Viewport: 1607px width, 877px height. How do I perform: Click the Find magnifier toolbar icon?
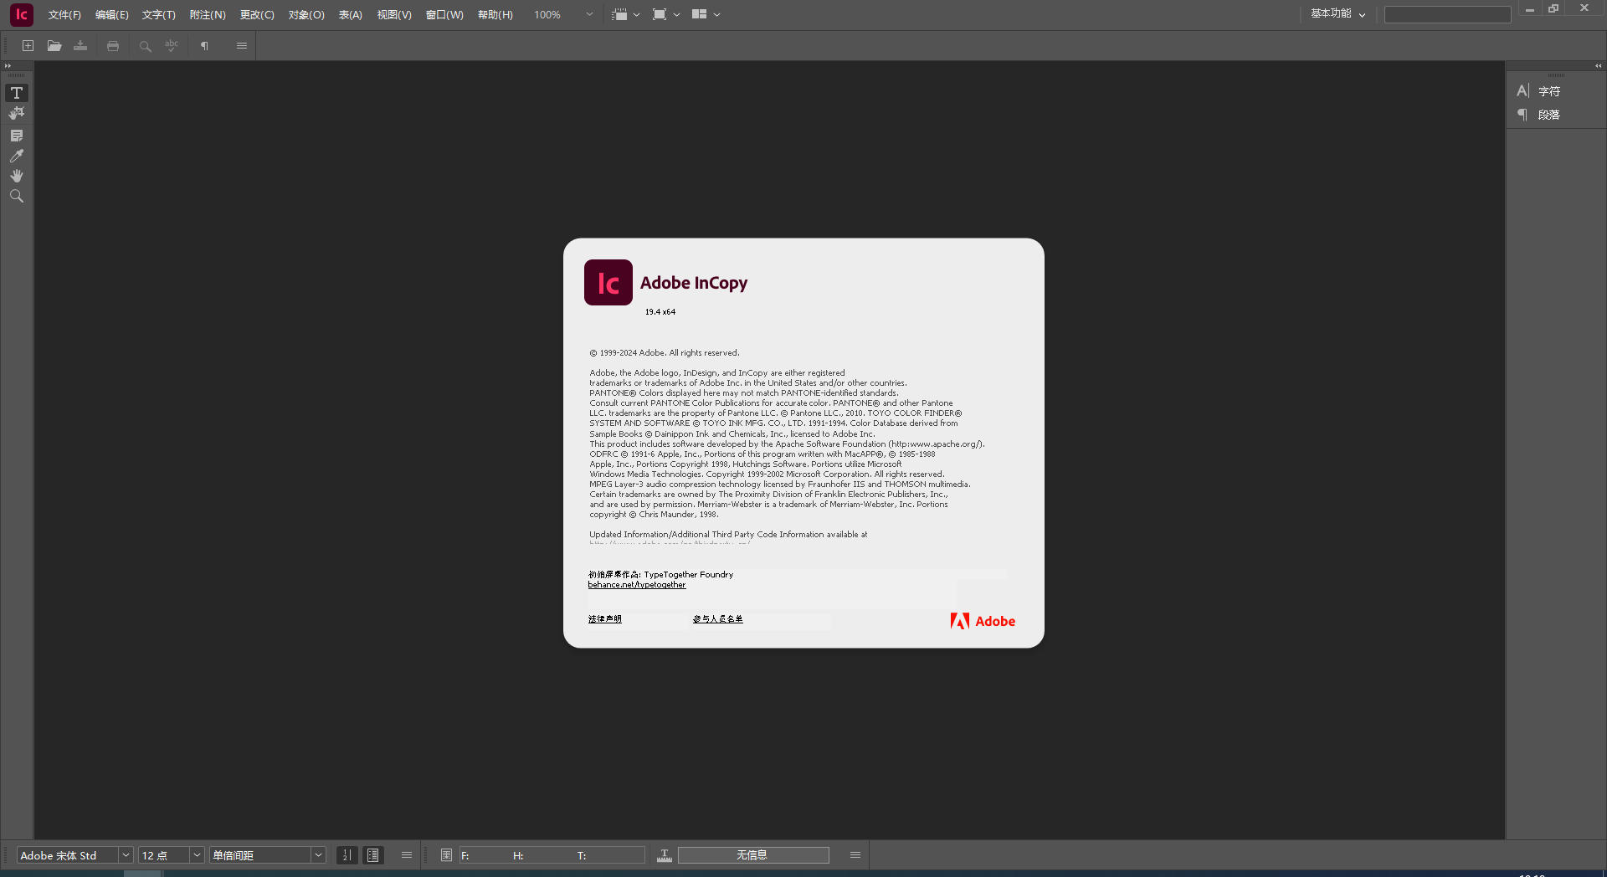[x=145, y=46]
